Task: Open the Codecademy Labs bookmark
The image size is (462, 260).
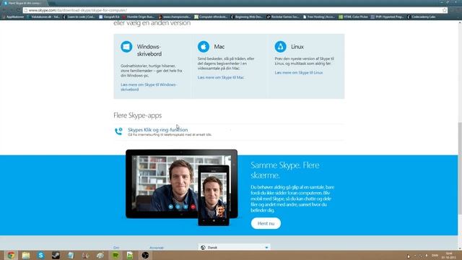Action: tap(422, 17)
